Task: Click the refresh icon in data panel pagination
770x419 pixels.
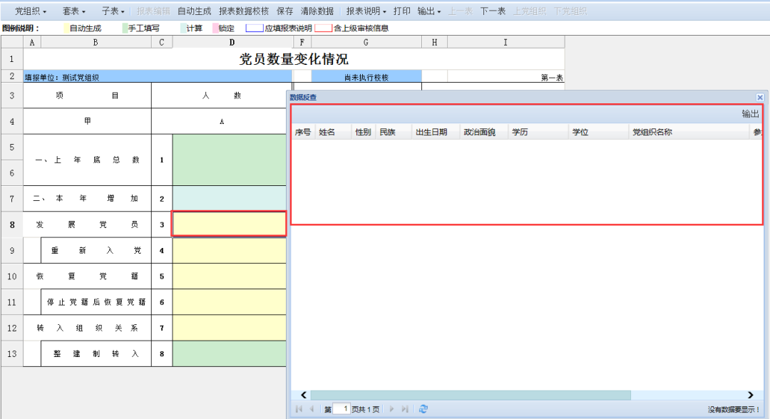Action: click(x=423, y=409)
